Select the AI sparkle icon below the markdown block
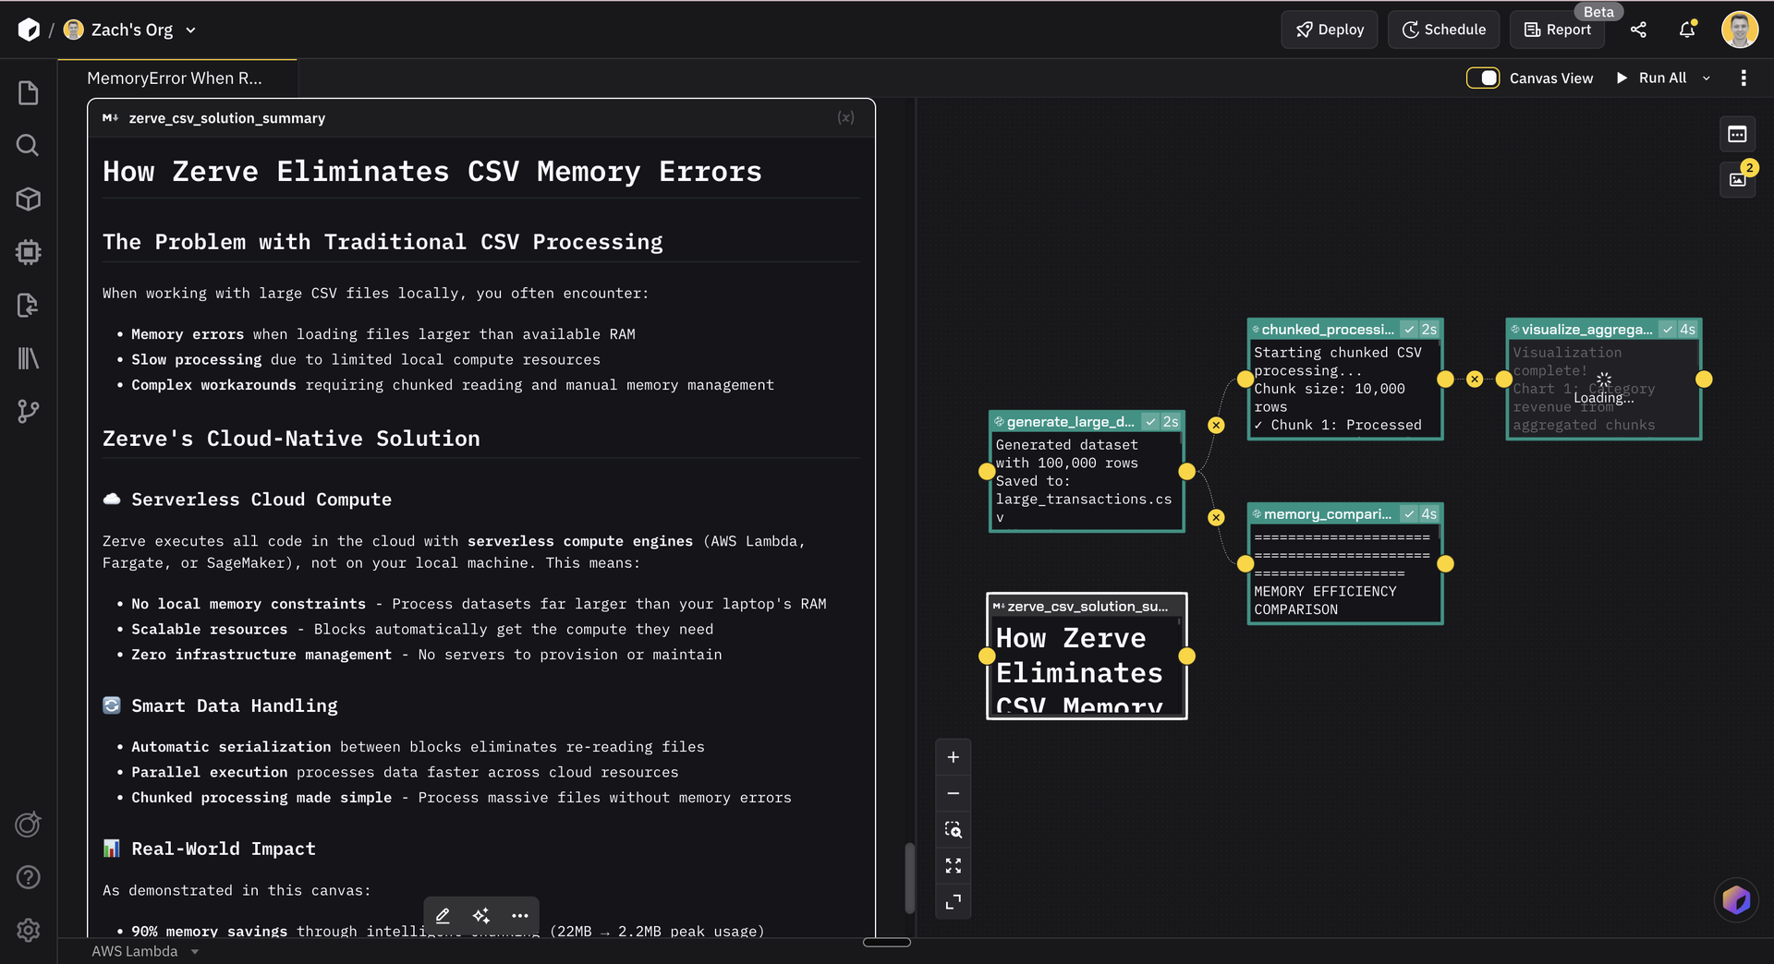The height and width of the screenshot is (964, 1774). pos(480,915)
